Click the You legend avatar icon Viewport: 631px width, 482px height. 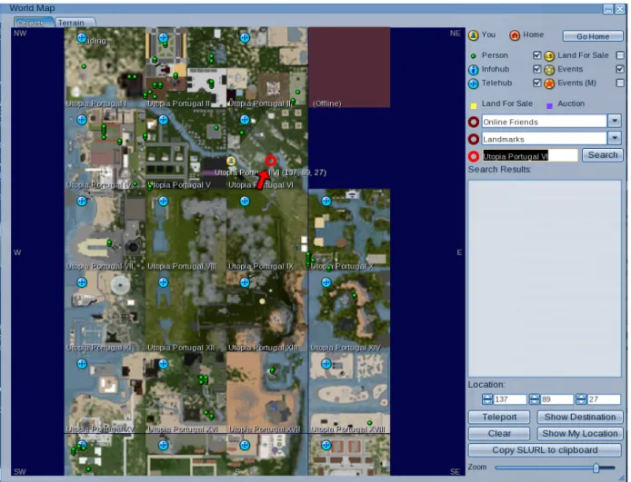[x=474, y=35]
